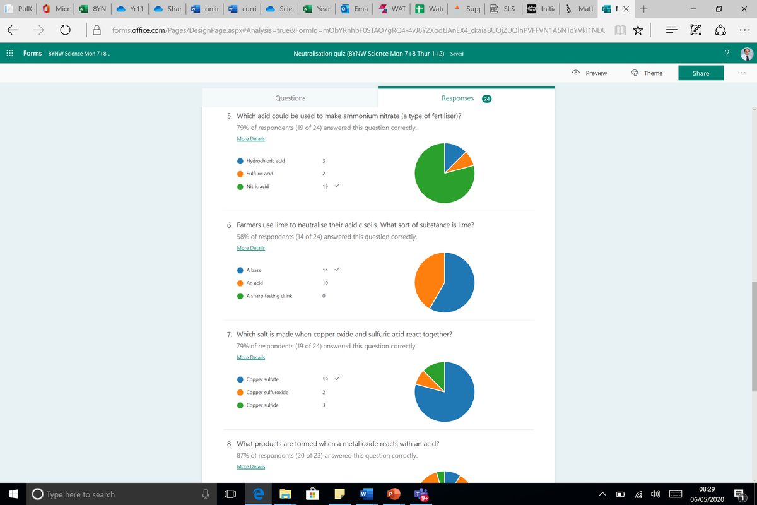Add web notes with pen icon

click(x=696, y=30)
